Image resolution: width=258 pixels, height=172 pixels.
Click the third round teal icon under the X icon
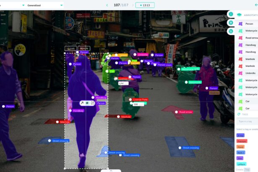point(231,31)
